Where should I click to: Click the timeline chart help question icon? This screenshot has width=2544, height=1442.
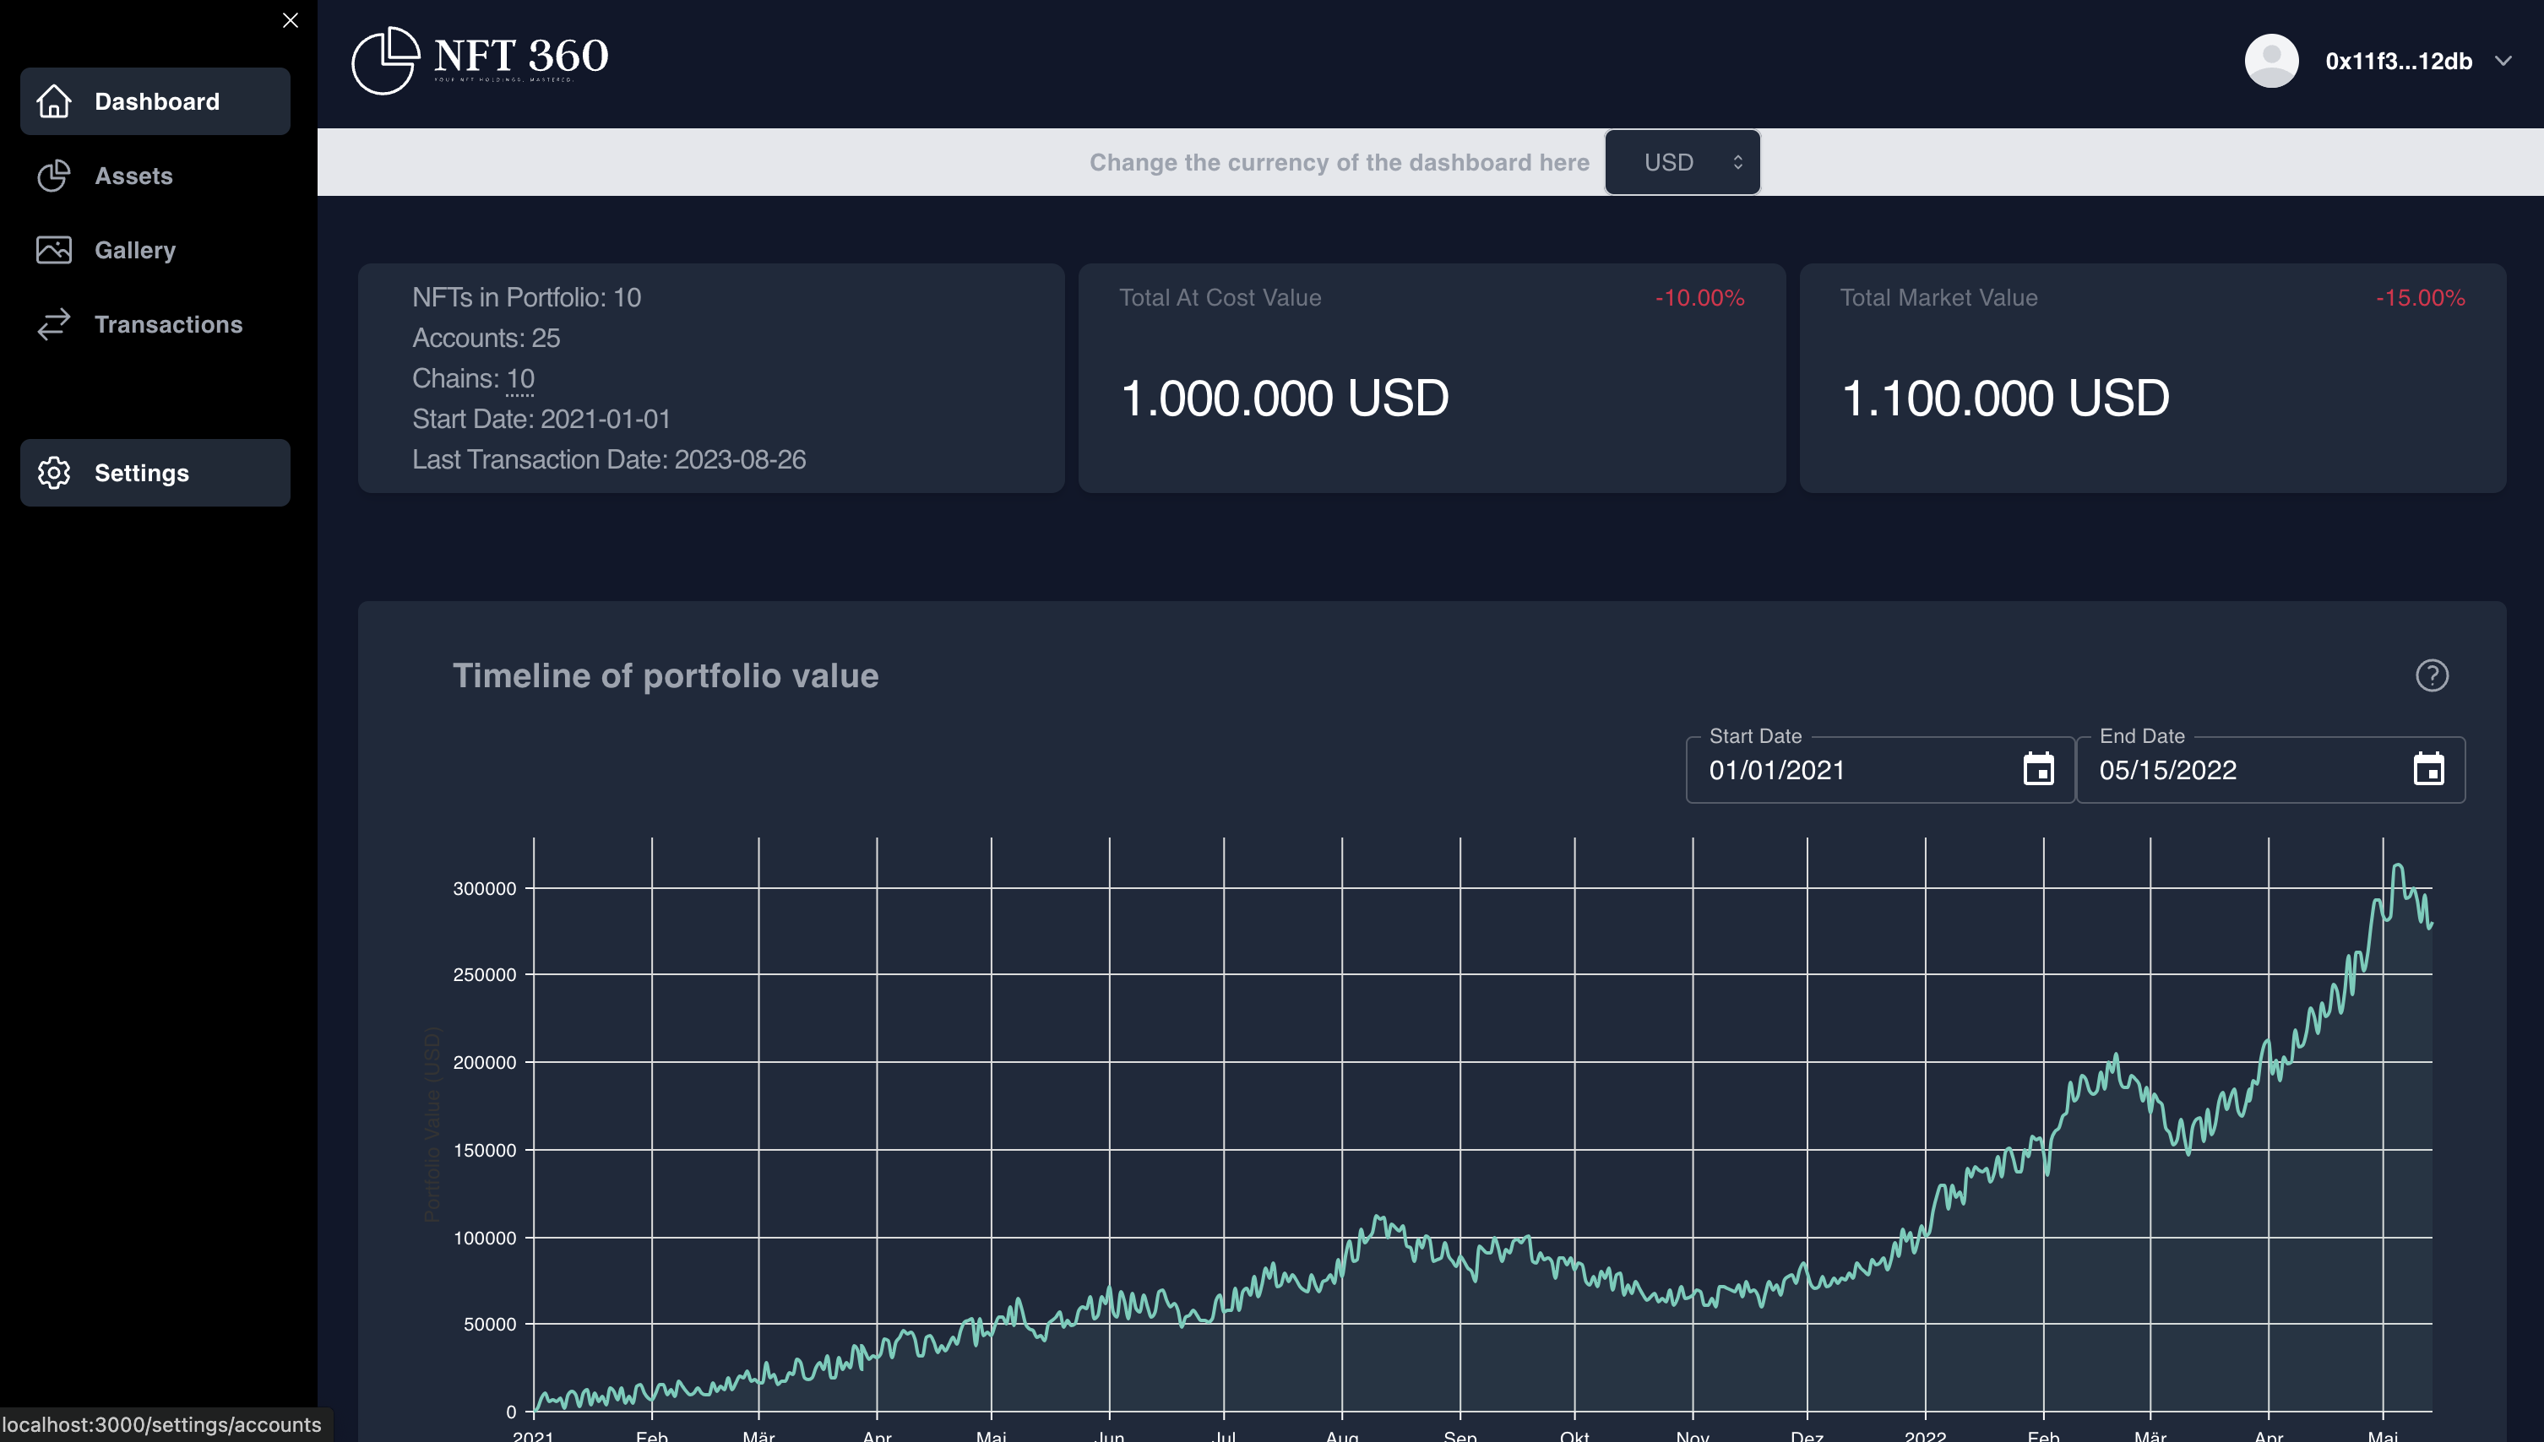(2431, 675)
